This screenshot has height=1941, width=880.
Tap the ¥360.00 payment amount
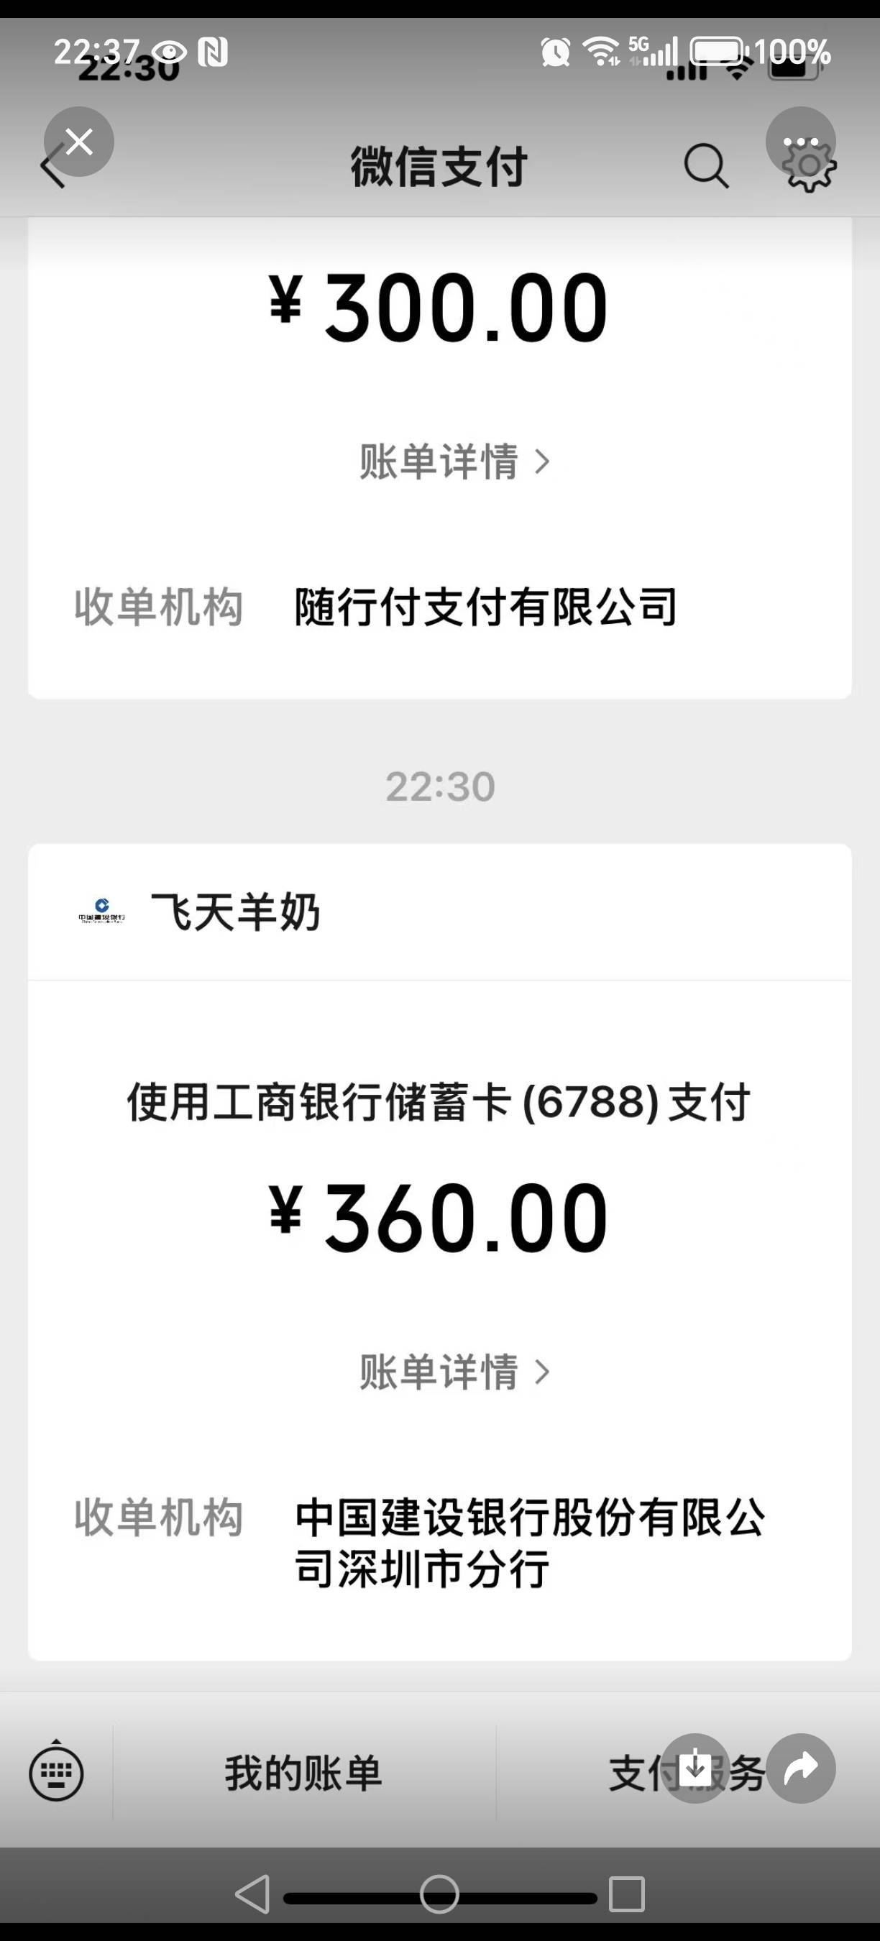[x=439, y=1219]
